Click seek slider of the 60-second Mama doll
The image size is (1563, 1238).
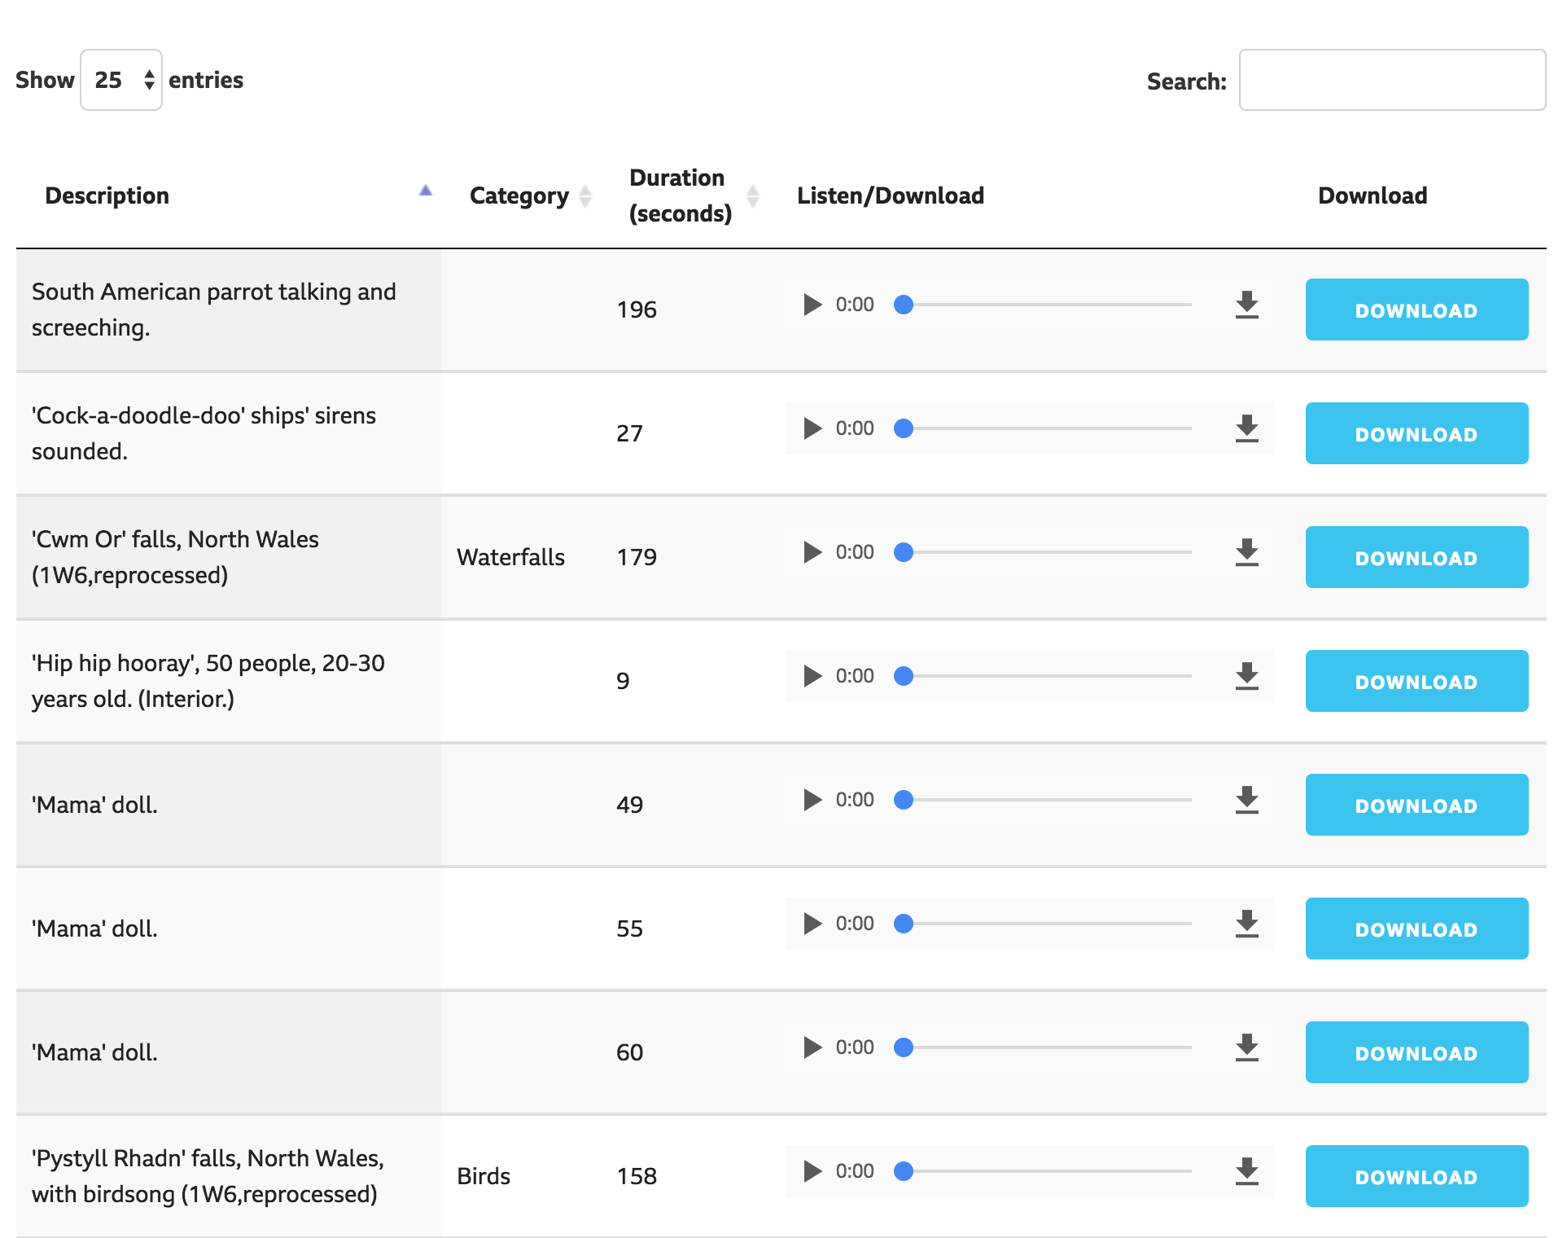[1046, 1047]
